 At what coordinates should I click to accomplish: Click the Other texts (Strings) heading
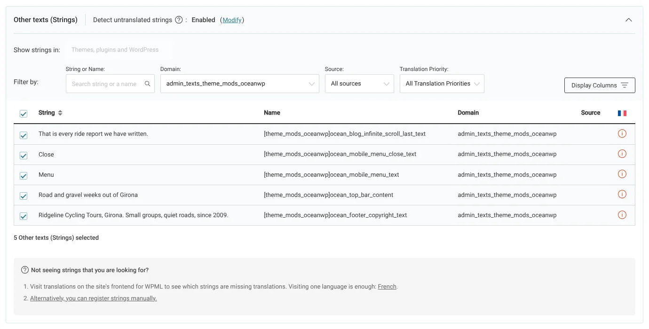tap(46, 20)
